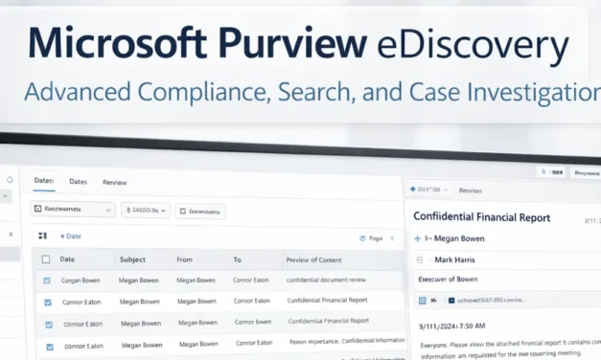Toggle the grid layout view icon

(x=42, y=236)
